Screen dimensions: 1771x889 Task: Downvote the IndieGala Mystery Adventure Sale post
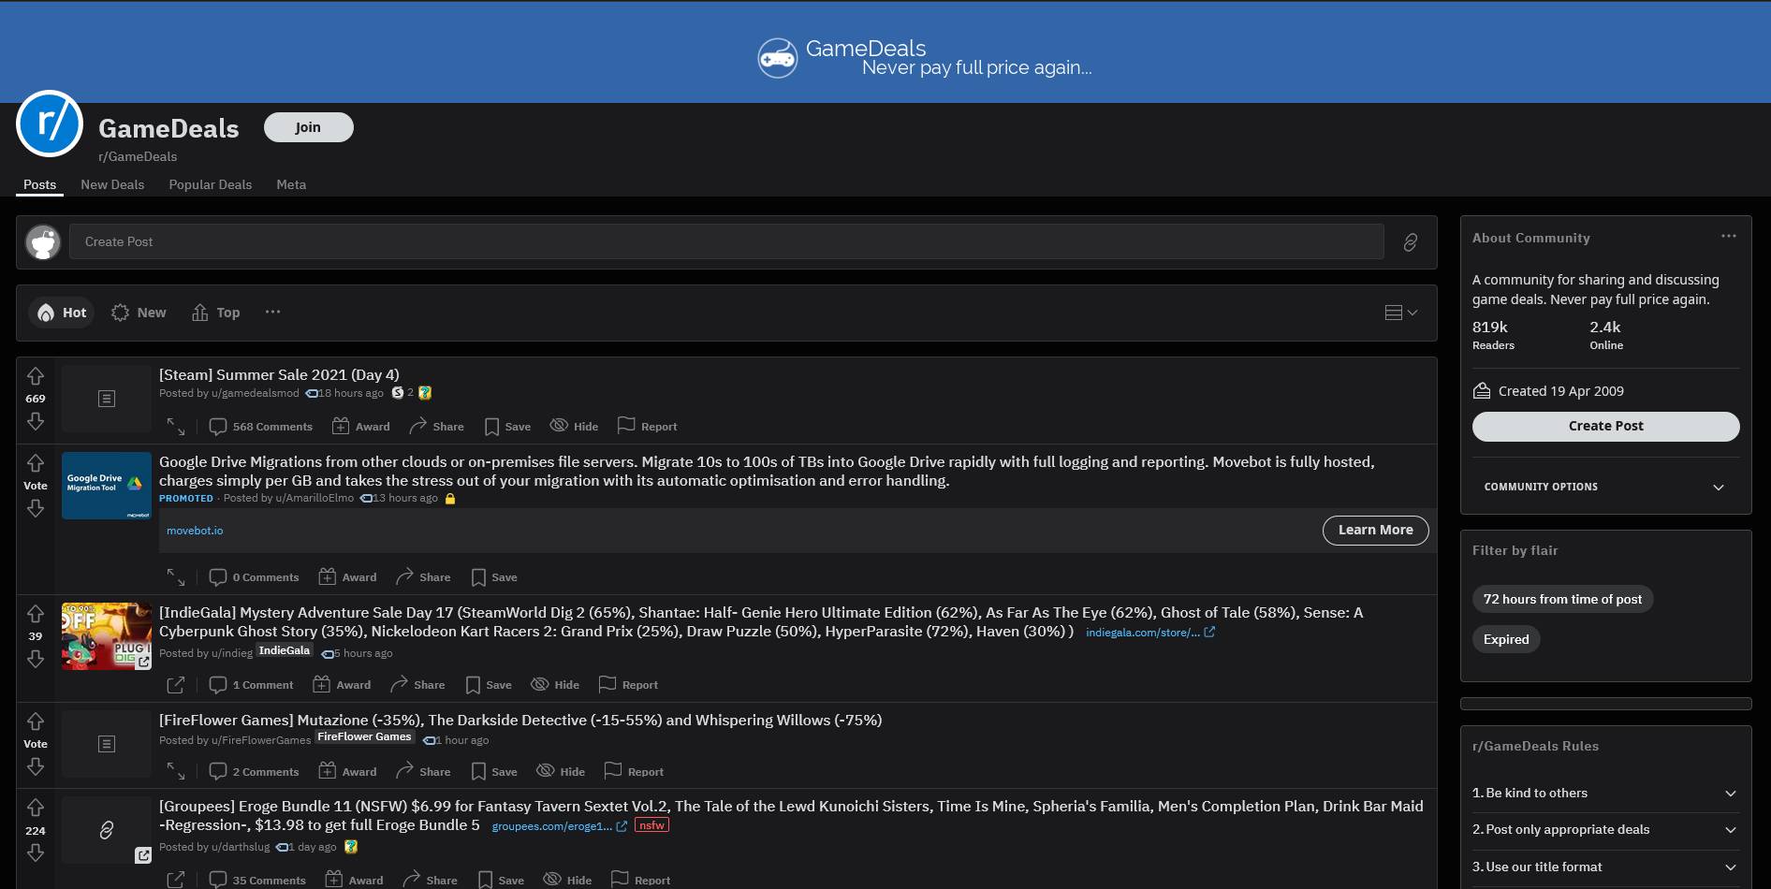pyautogui.click(x=36, y=659)
